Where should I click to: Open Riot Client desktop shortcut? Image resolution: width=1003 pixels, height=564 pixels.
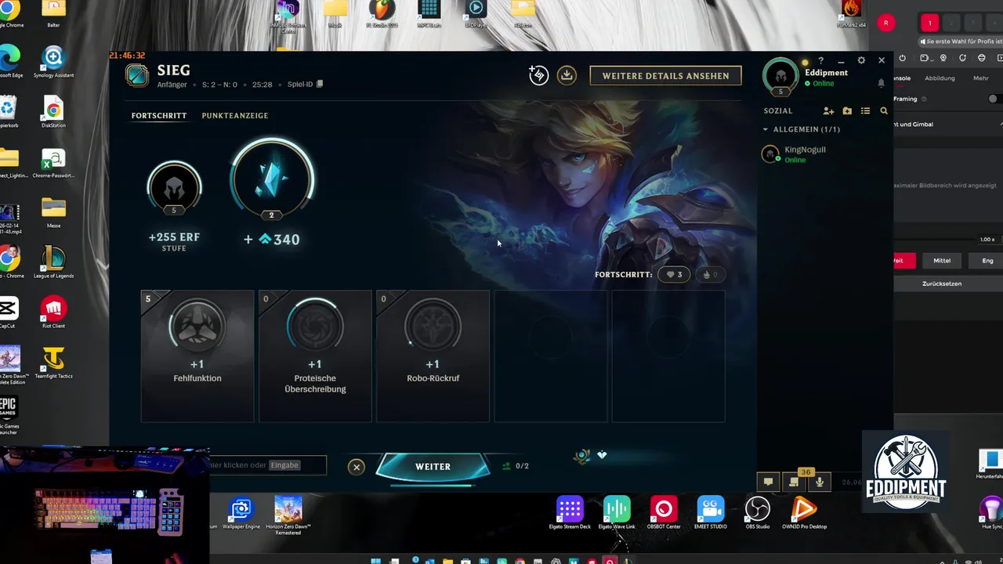tap(53, 313)
